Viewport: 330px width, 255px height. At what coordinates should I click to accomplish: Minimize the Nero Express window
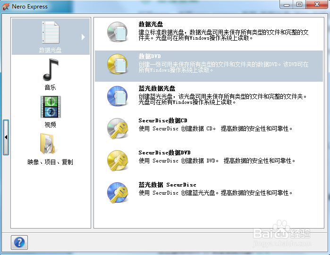287,4
